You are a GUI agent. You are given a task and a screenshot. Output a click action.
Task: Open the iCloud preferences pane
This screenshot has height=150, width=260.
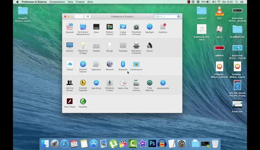point(69,64)
